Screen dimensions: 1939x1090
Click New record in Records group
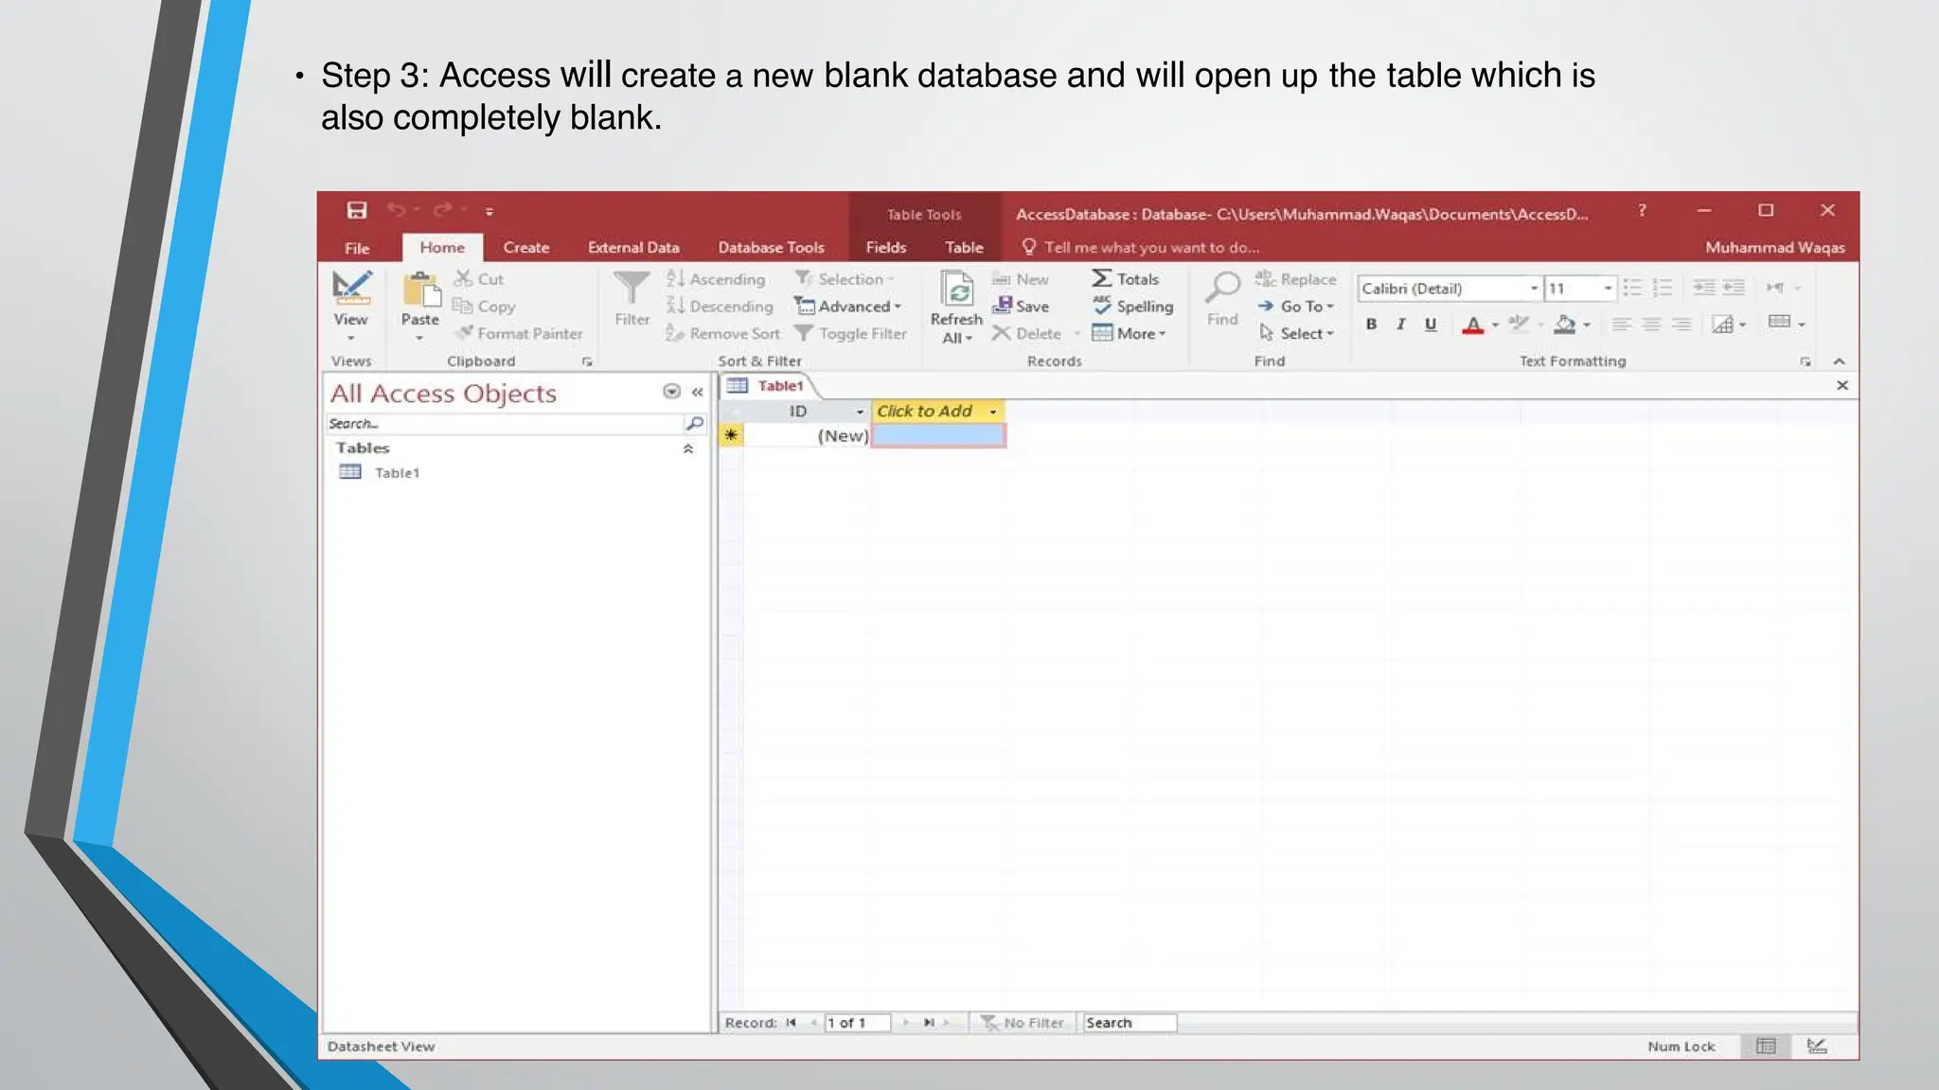pyautogui.click(x=1020, y=279)
